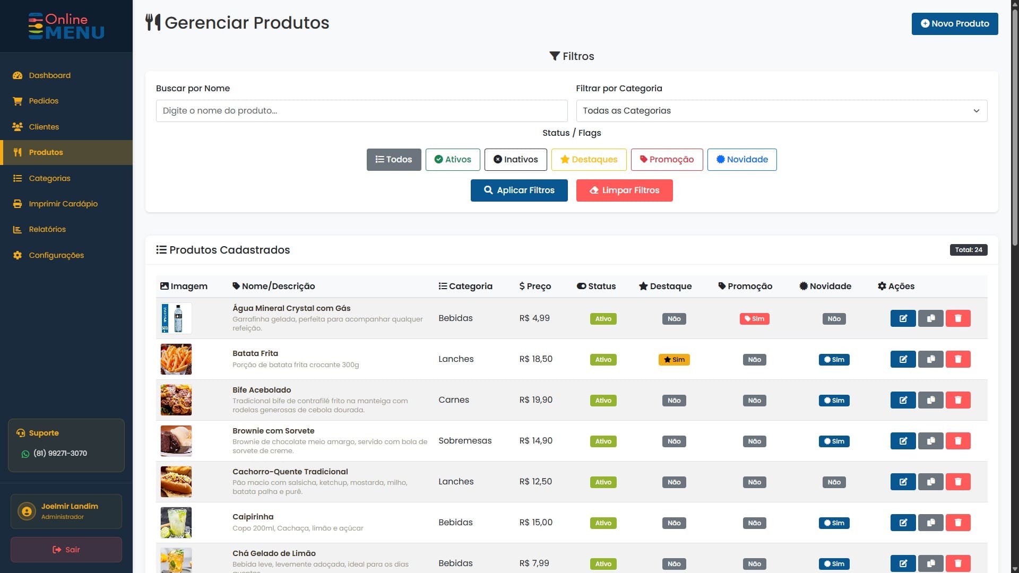This screenshot has width=1019, height=573.
Task: Click the Novo Produto button
Action: pyautogui.click(x=954, y=23)
